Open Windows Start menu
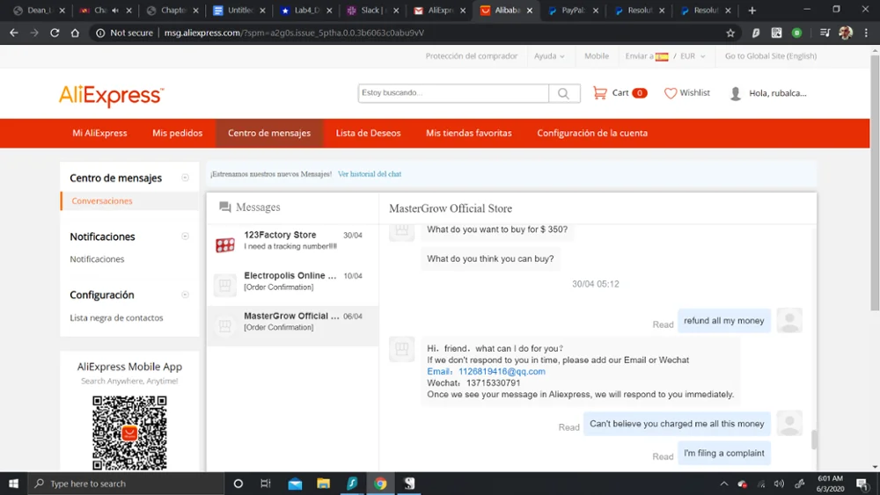The height and width of the screenshot is (495, 880). click(x=13, y=484)
